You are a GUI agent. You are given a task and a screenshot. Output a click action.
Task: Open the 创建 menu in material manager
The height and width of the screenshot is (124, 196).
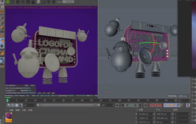[x=11, y=110]
